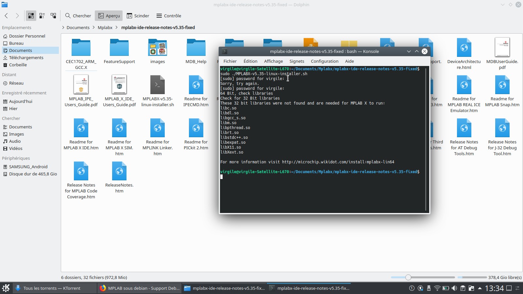The image size is (523, 294).
Task: Click Documents in the breadcrumb path
Action: pyautogui.click(x=78, y=27)
